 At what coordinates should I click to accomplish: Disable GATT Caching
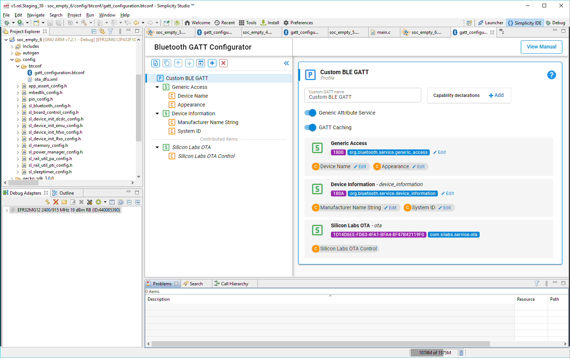coord(310,127)
